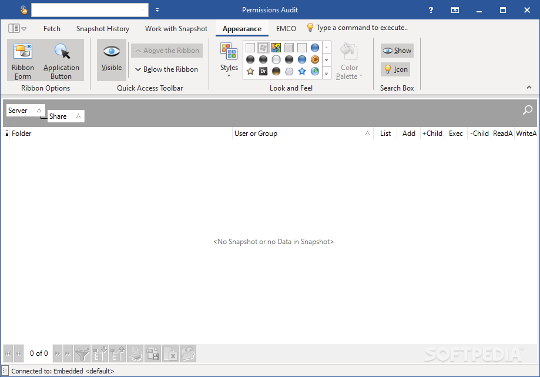Toggle Search Box Icon option

tap(395, 69)
